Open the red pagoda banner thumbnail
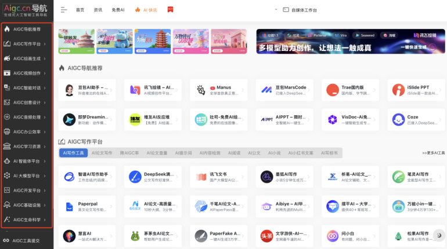 click(153, 41)
